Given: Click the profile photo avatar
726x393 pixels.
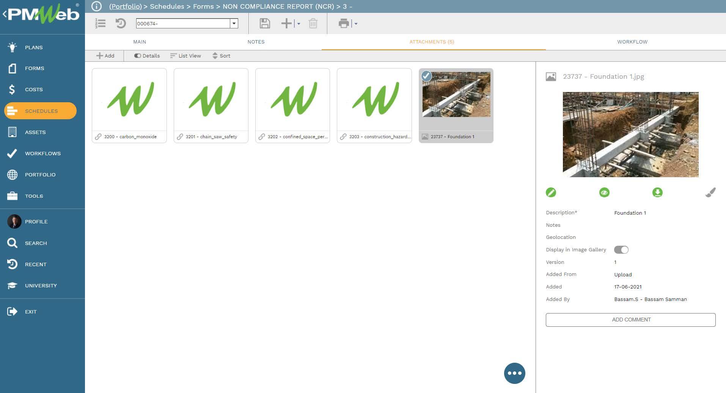Looking at the screenshot, I should pos(14,221).
